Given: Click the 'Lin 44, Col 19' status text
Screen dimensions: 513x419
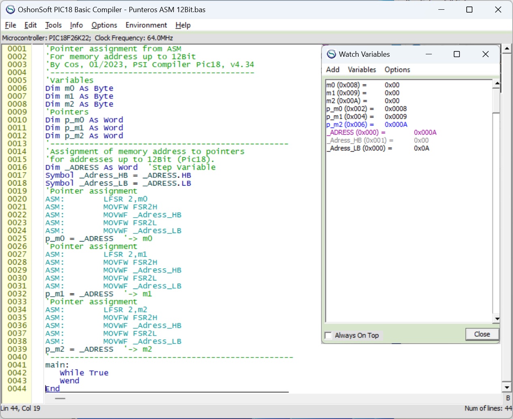Looking at the screenshot, I should [x=21, y=408].
